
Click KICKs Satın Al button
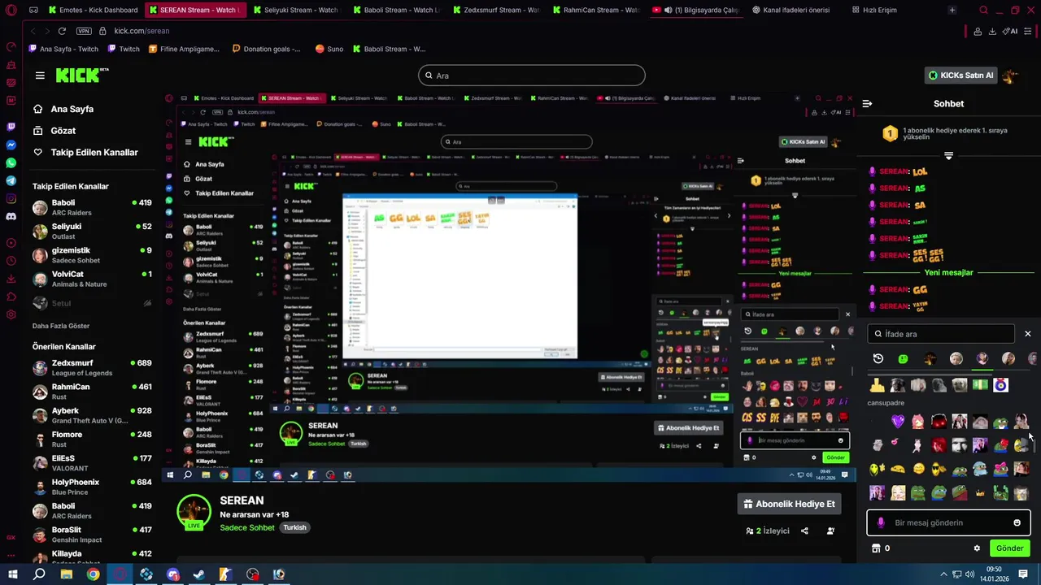pyautogui.click(x=960, y=76)
